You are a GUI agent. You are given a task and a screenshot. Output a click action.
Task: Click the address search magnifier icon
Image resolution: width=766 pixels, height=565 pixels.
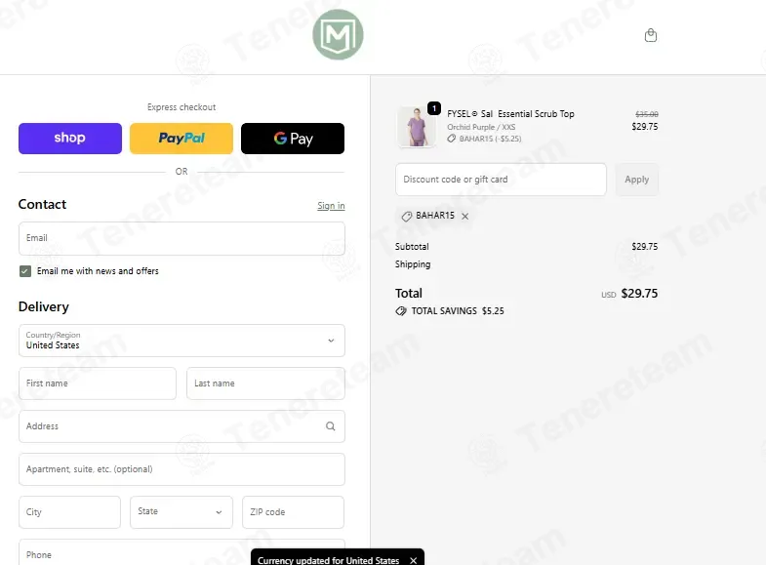pyautogui.click(x=330, y=426)
